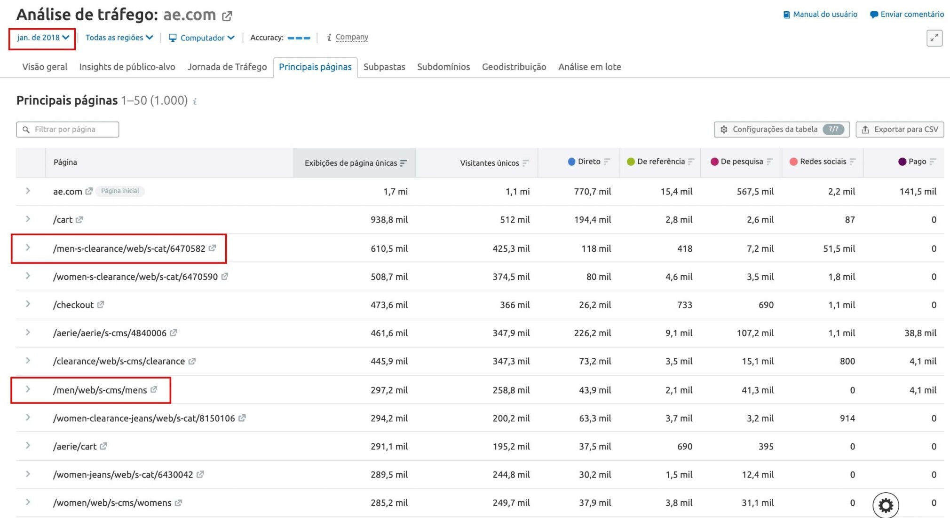Open external link icon next to ae.com title
The image size is (950, 518).
227,16
